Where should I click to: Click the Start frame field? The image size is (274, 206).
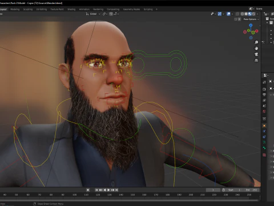click(235, 190)
